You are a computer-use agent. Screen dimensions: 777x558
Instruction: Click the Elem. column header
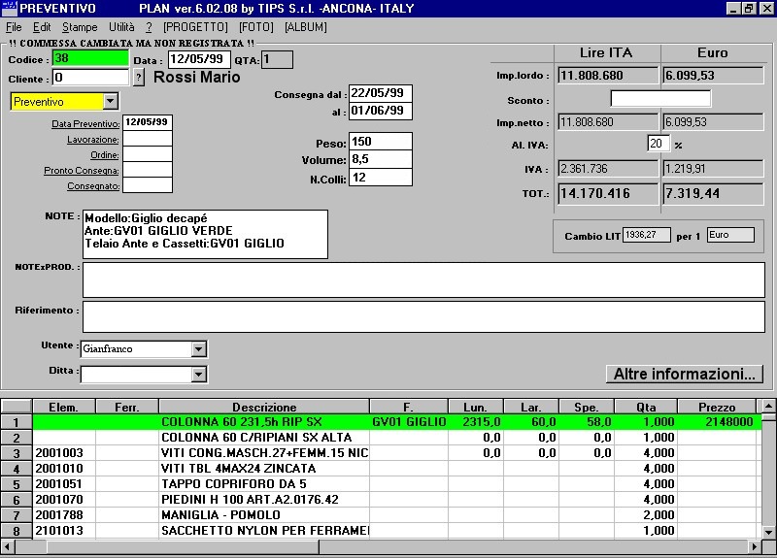pos(64,407)
